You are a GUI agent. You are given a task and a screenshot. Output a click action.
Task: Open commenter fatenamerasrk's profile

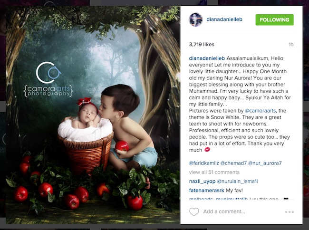[x=206, y=191]
